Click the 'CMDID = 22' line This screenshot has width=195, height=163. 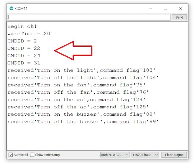(24, 48)
